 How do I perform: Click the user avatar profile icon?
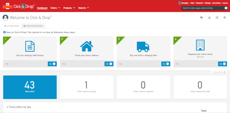pos(6,17)
